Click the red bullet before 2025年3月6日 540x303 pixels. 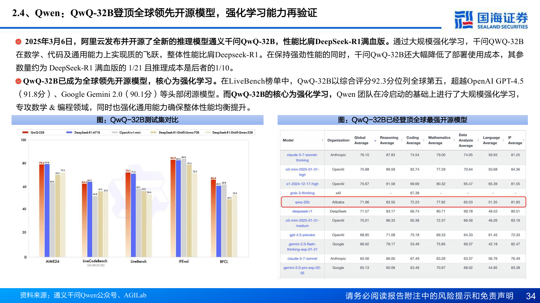click(x=19, y=42)
